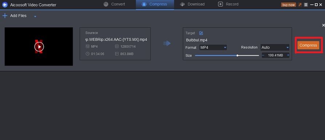Click the Size slider handle
The width and height of the screenshot is (325, 140).
click(x=237, y=55)
